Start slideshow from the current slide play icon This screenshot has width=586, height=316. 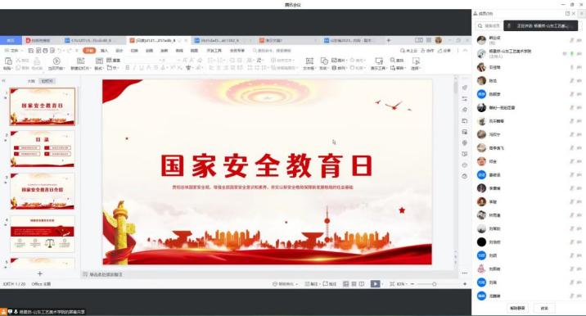click(x=56, y=61)
